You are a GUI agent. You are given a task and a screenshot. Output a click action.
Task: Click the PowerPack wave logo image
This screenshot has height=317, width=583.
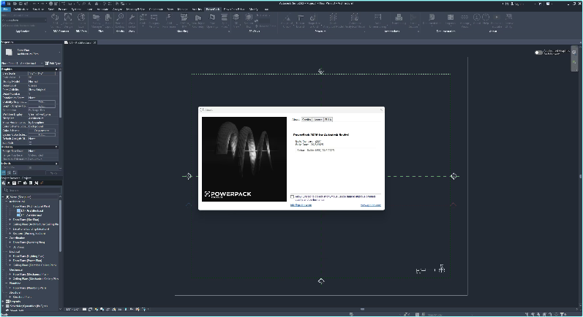pos(244,159)
